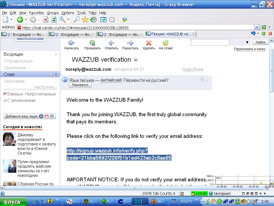Open Favorites using the yellow star icon
Screen dimensions: 274x206
[x=85, y=19]
